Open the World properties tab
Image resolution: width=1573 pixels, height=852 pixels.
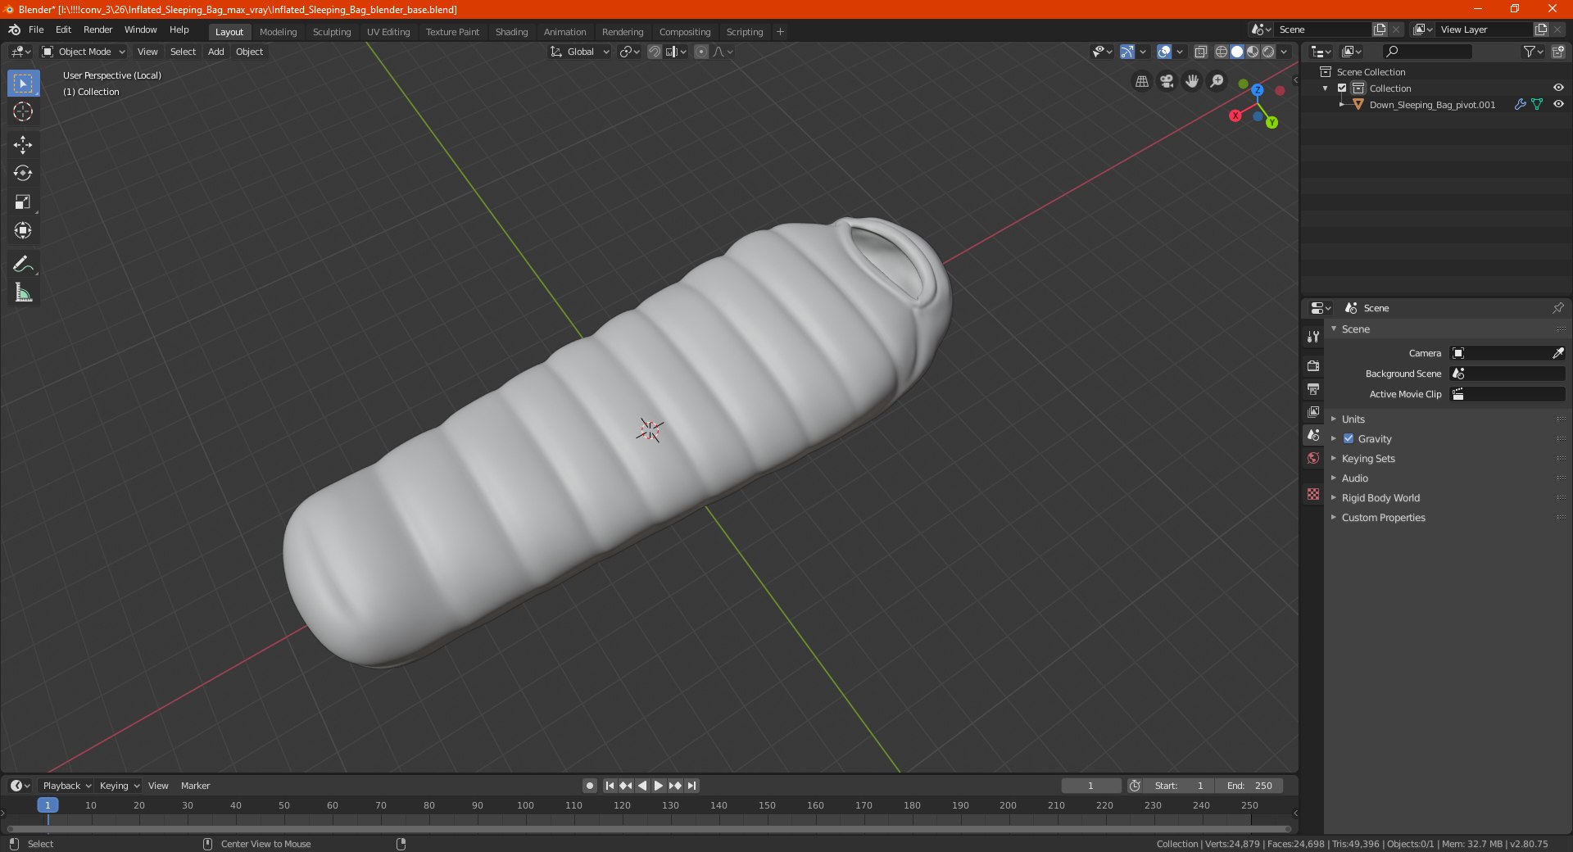coord(1313,458)
